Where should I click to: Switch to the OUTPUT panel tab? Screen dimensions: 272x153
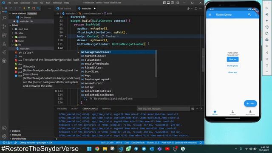pos(75,109)
